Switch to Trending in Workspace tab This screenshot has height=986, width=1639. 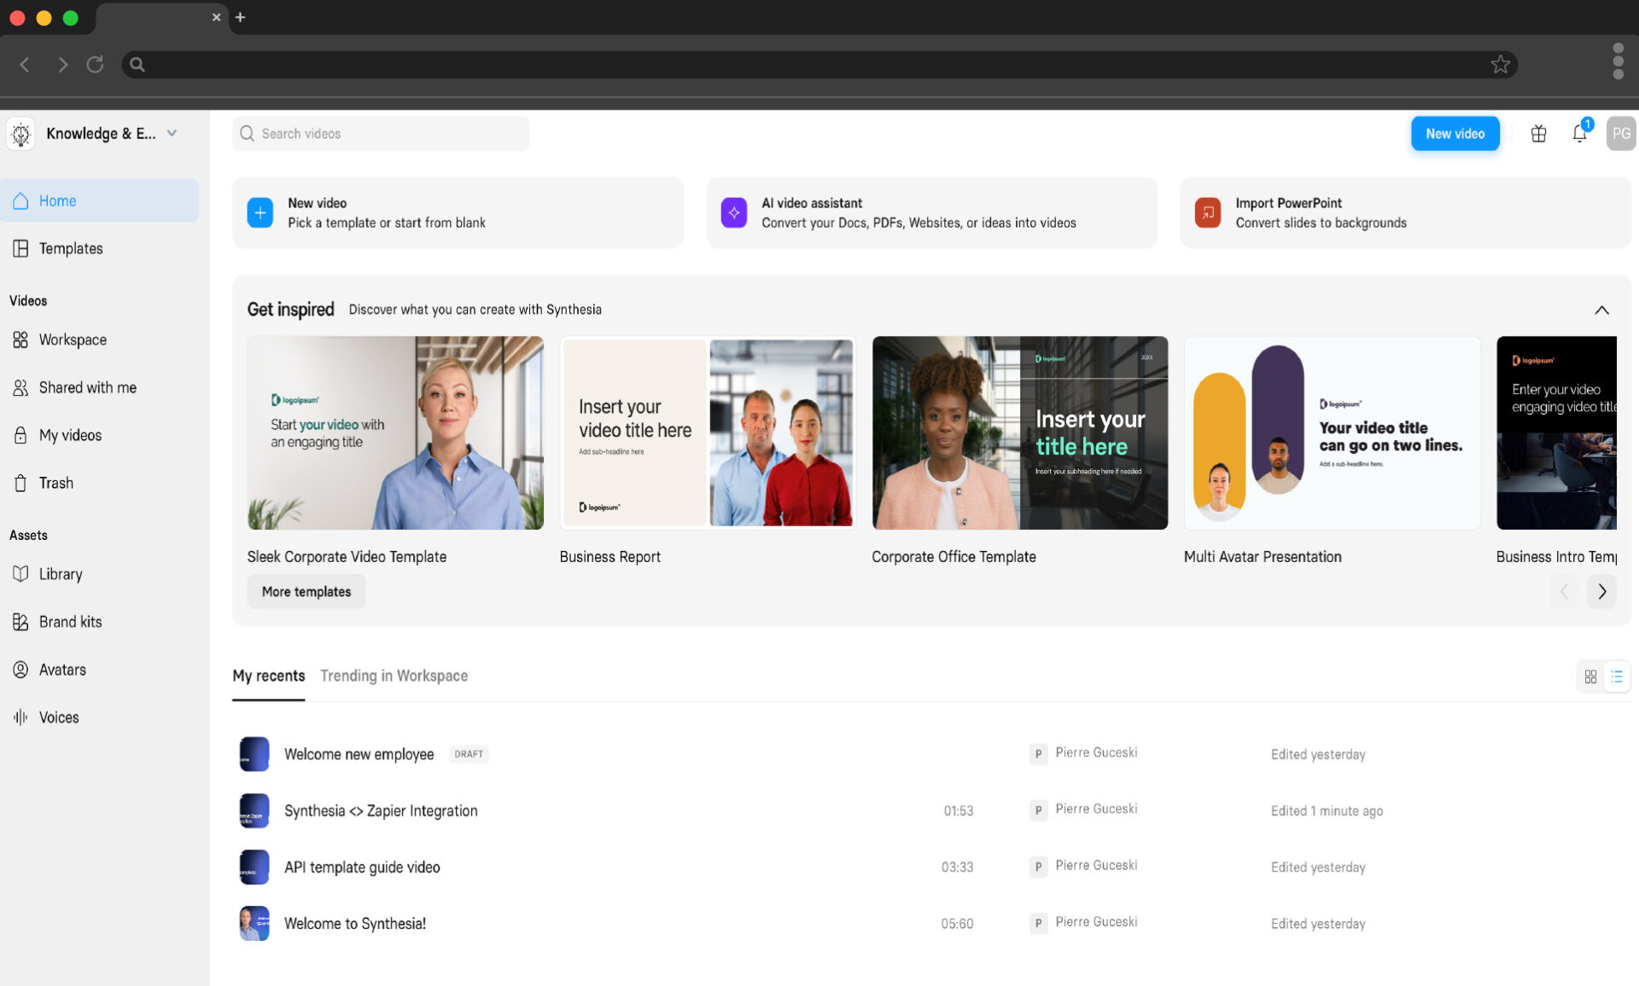tap(394, 676)
